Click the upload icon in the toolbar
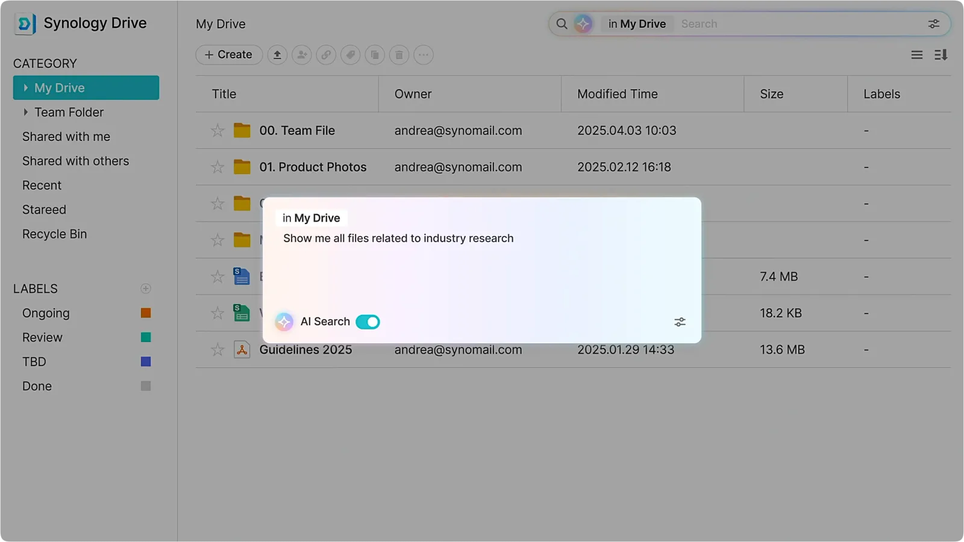 pyautogui.click(x=277, y=55)
